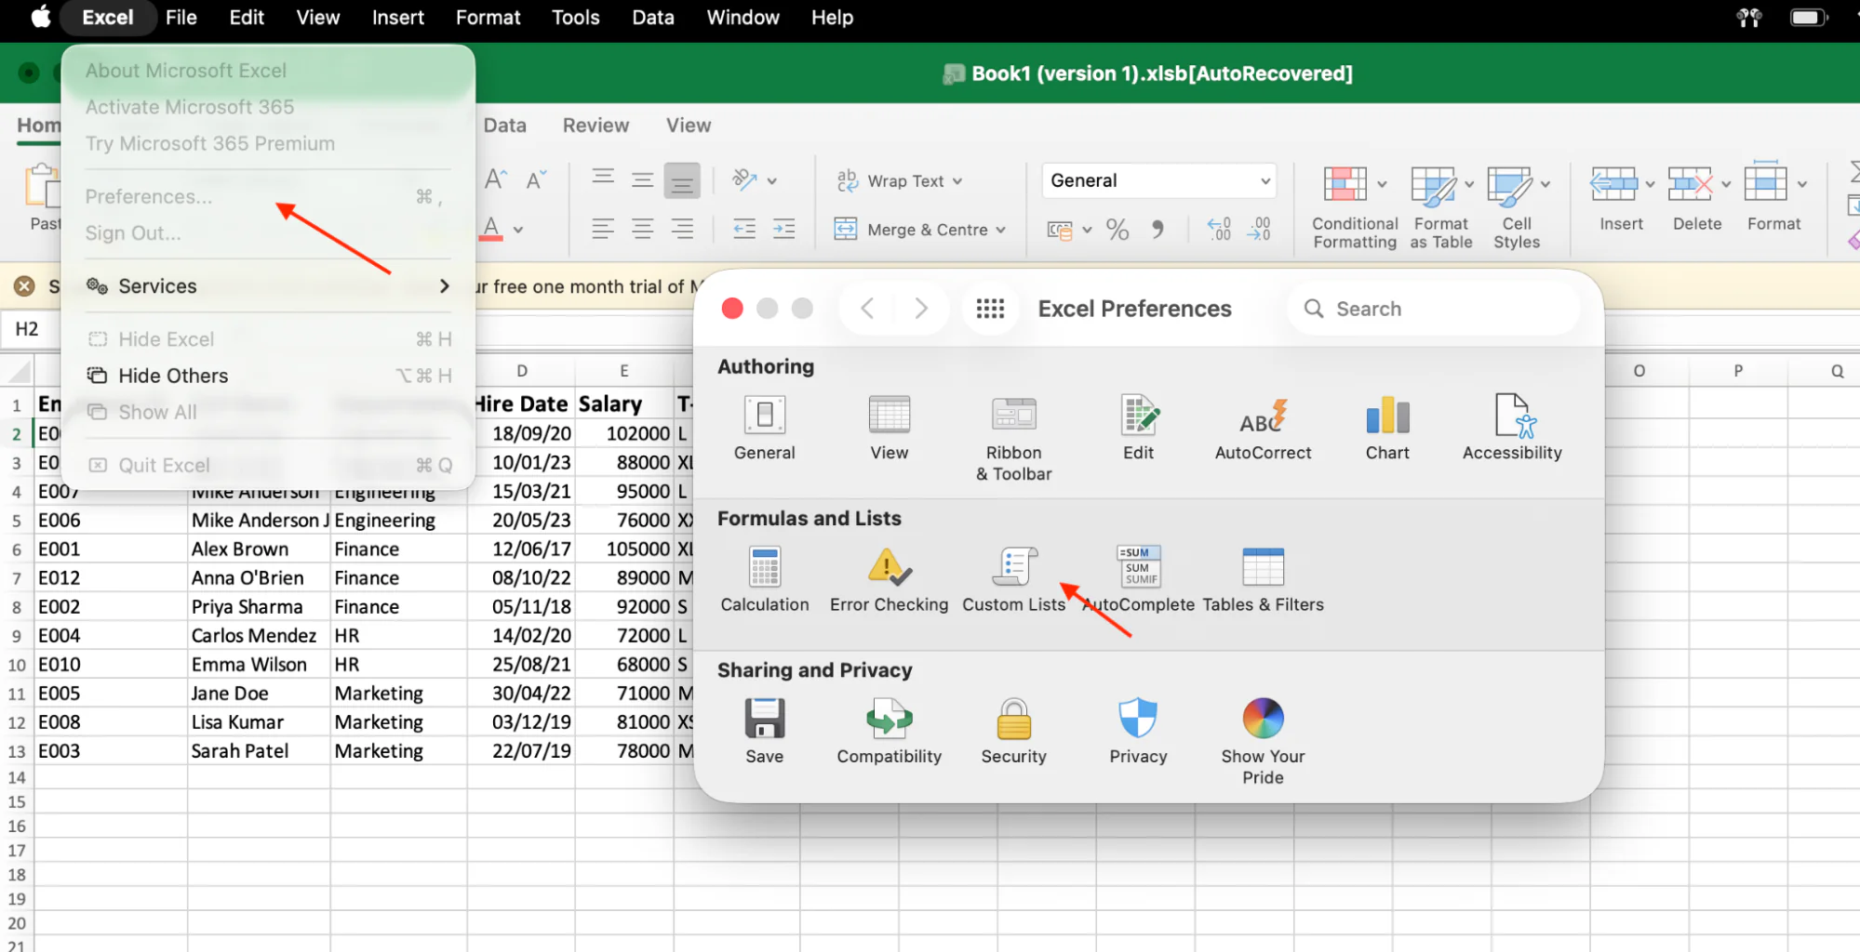Open Apple menu
1860x952 pixels.
pos(41,18)
